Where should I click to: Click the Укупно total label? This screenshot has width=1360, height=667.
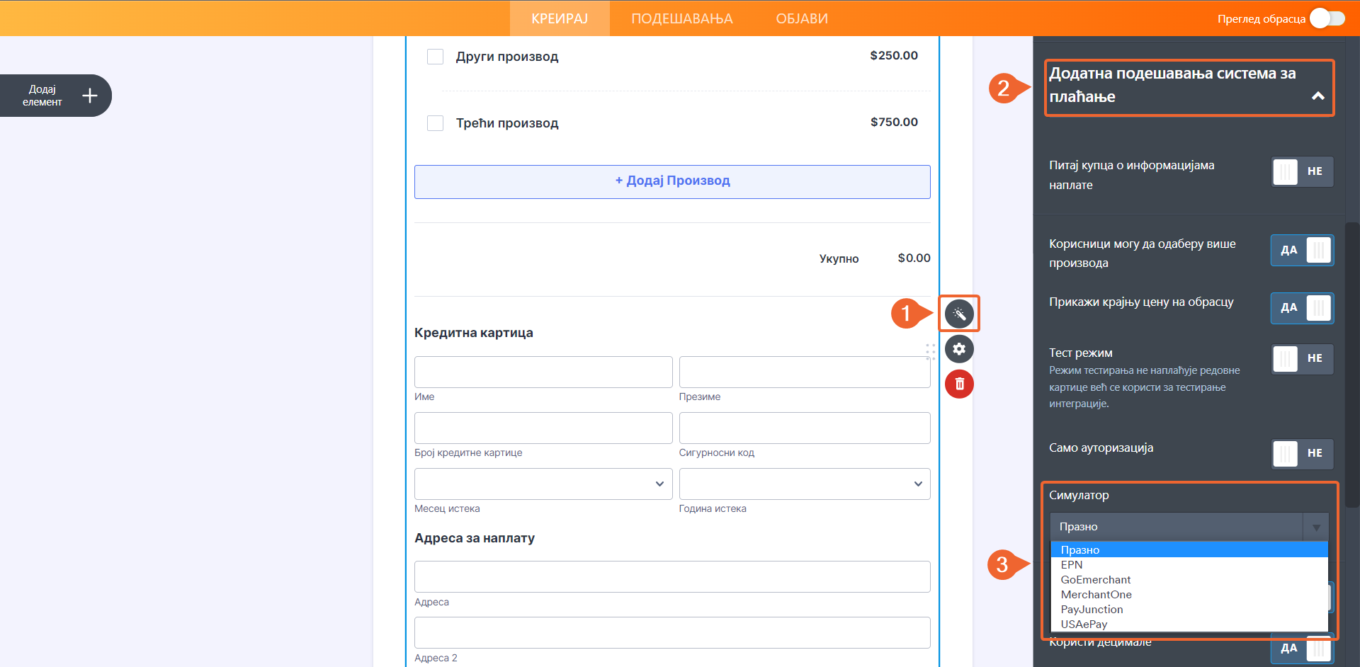click(x=839, y=258)
